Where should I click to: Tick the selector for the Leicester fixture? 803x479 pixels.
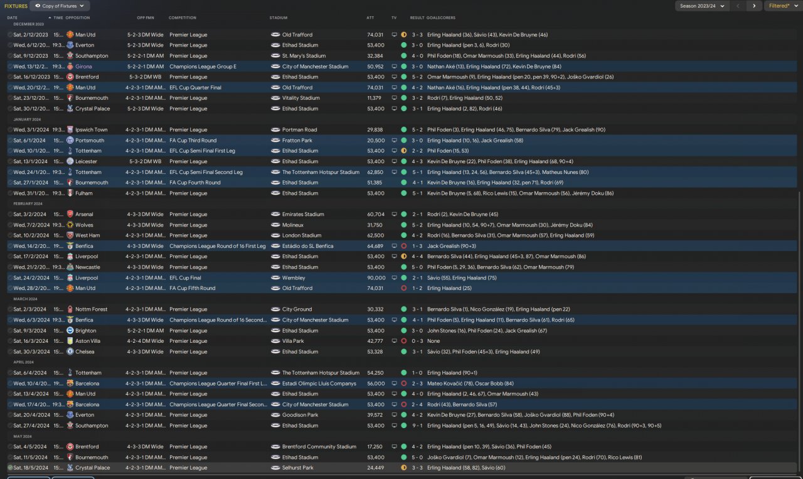(x=10, y=161)
